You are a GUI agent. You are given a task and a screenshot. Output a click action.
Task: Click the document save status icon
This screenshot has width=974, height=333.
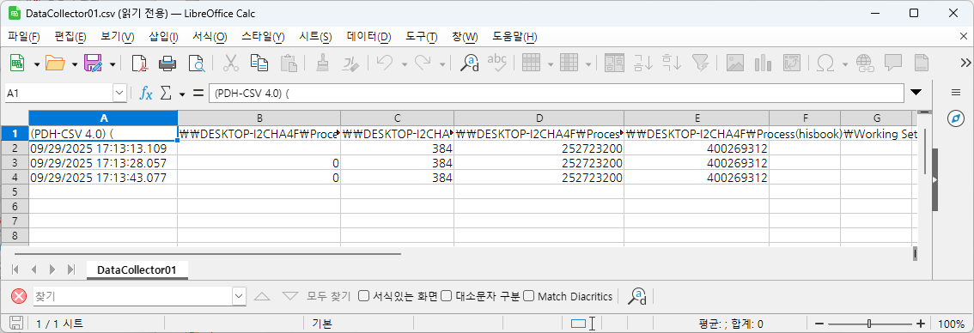(17, 323)
